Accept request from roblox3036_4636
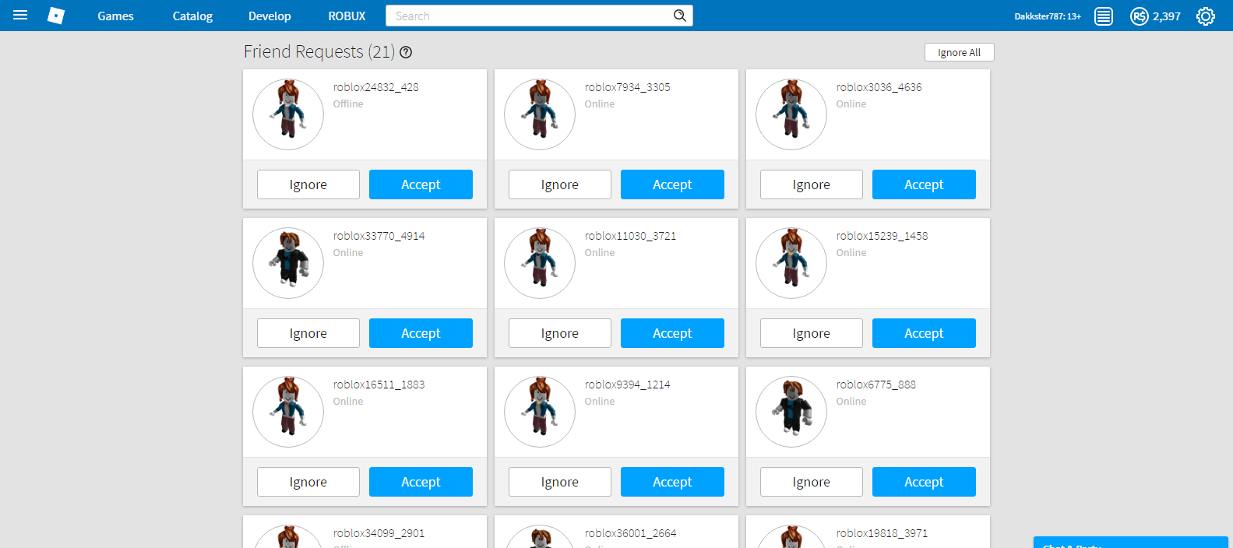The width and height of the screenshot is (1233, 548). (x=924, y=184)
